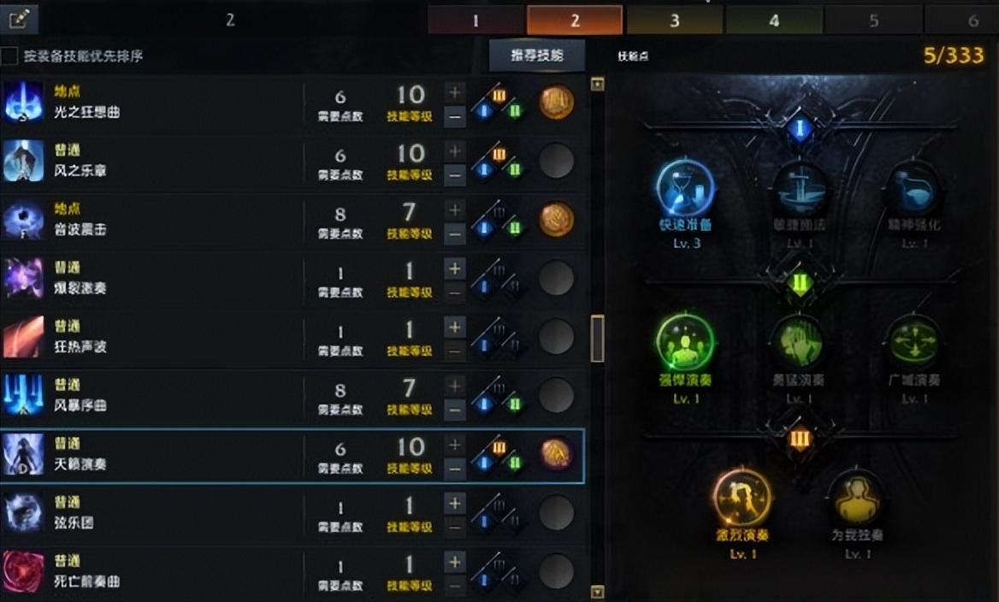Click the scroll-down arrow of skill list

[x=598, y=593]
